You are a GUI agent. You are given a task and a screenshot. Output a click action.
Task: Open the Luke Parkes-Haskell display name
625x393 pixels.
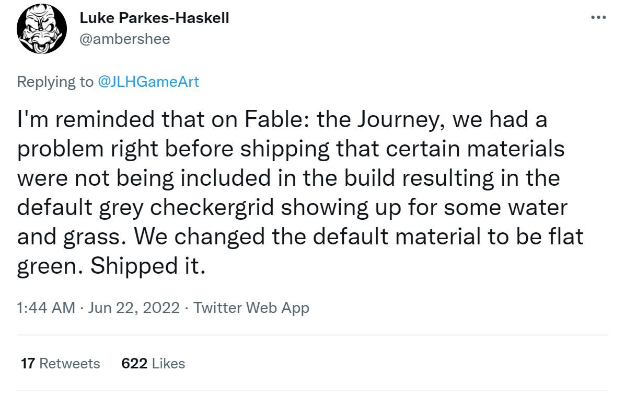click(x=154, y=18)
